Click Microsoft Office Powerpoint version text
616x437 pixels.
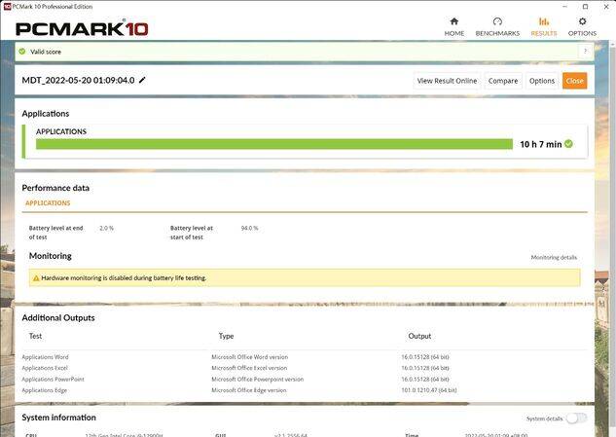tap(257, 380)
